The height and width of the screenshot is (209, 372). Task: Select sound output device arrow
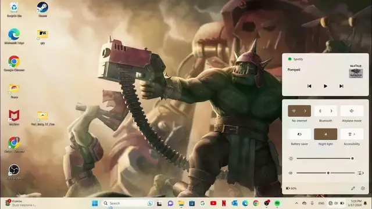pos(360,173)
